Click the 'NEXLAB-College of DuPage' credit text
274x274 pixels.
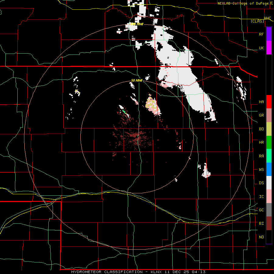[243, 3]
